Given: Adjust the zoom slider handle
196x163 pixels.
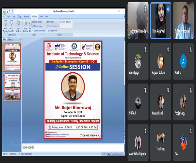Looking at the screenshot, I should [115, 154].
